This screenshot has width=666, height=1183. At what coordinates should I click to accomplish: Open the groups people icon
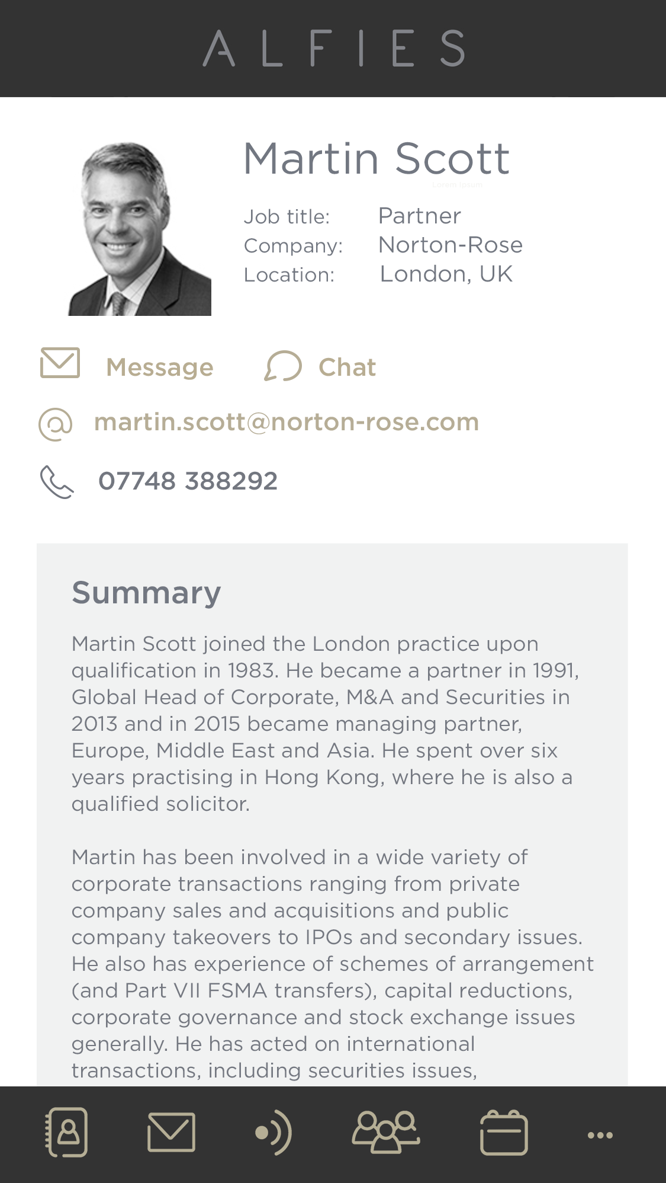[386, 1133]
